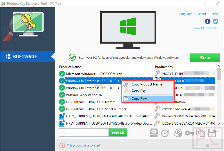Click registry icon beside AbstractCurves entry

point(62,116)
